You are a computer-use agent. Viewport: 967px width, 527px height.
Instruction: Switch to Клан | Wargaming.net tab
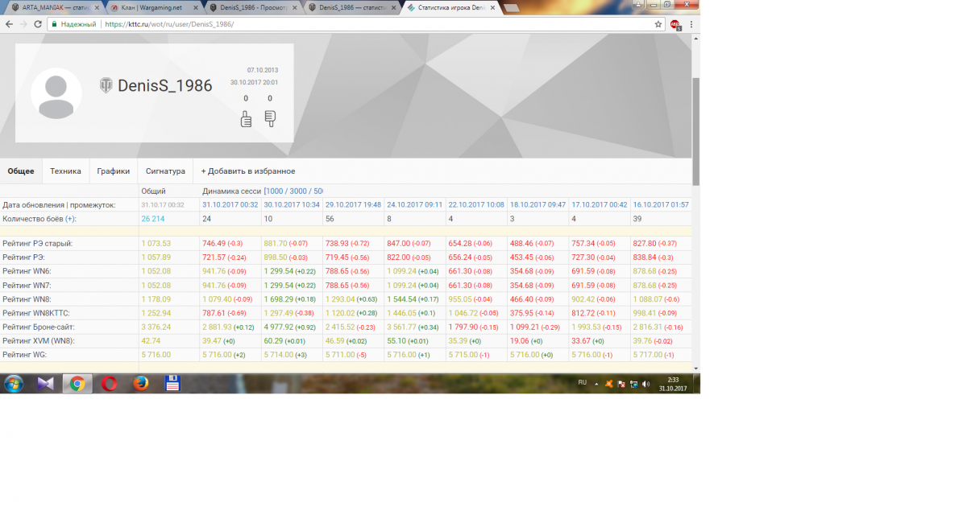(x=153, y=8)
